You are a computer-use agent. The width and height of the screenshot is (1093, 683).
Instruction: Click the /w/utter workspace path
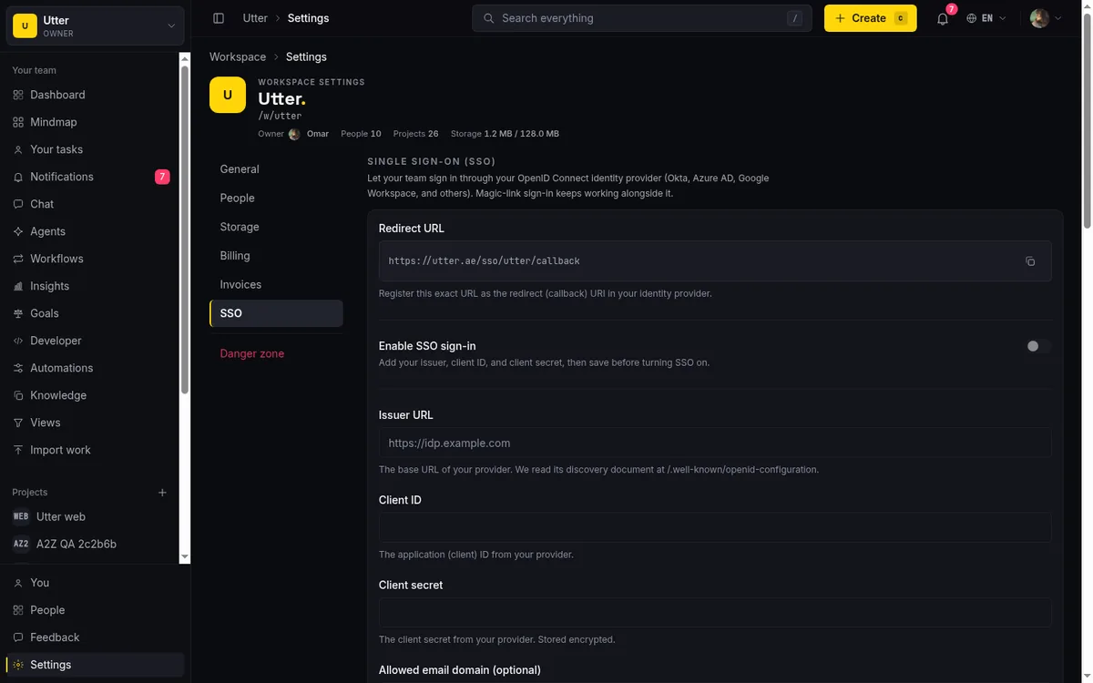(280, 116)
